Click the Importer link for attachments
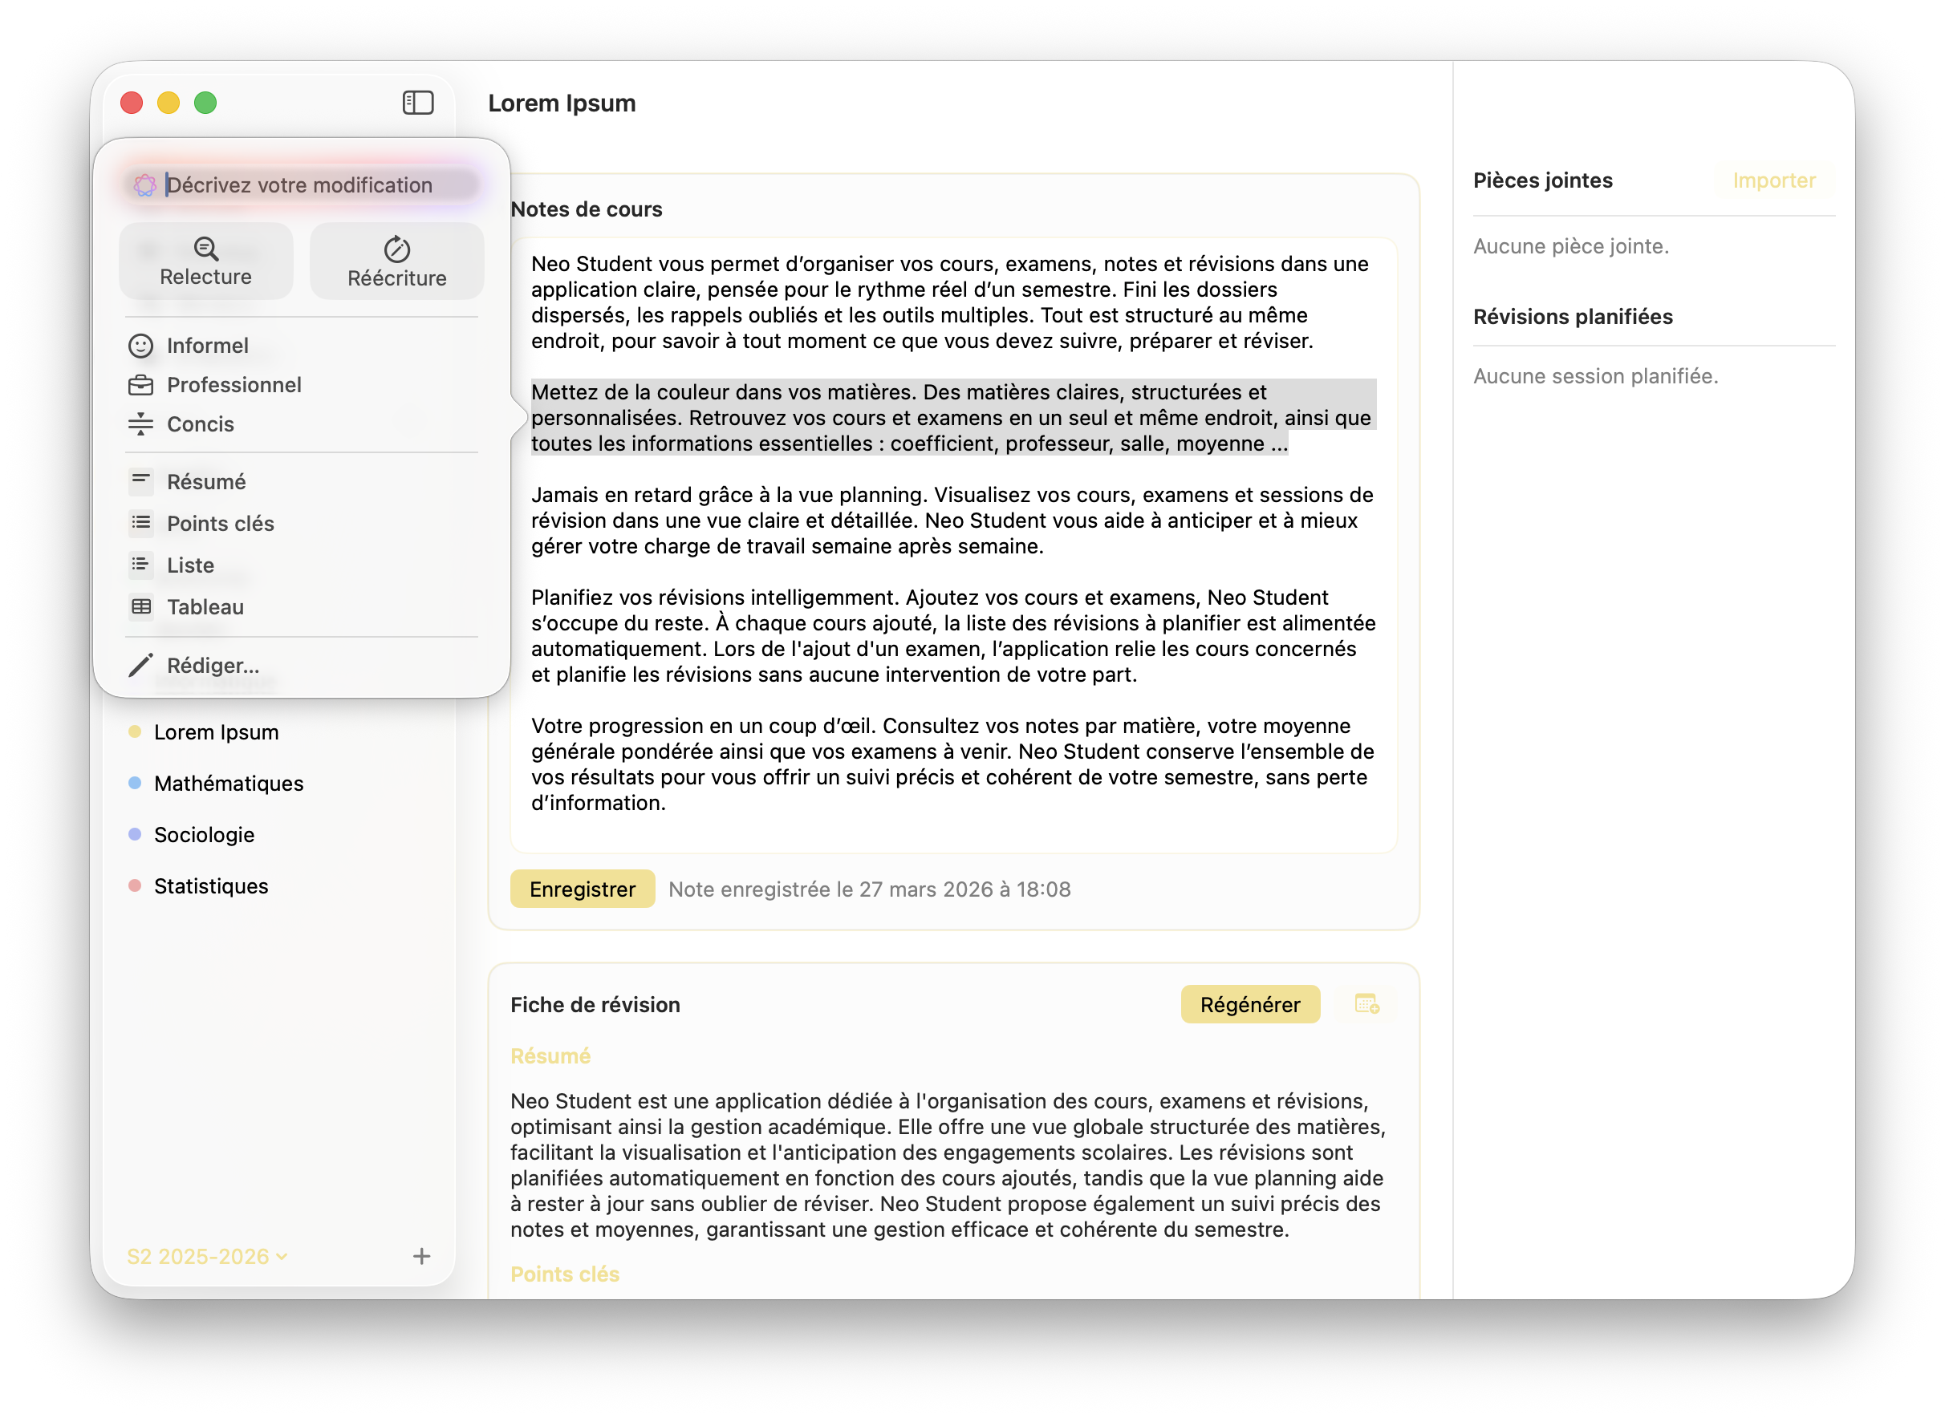 pos(1773,180)
